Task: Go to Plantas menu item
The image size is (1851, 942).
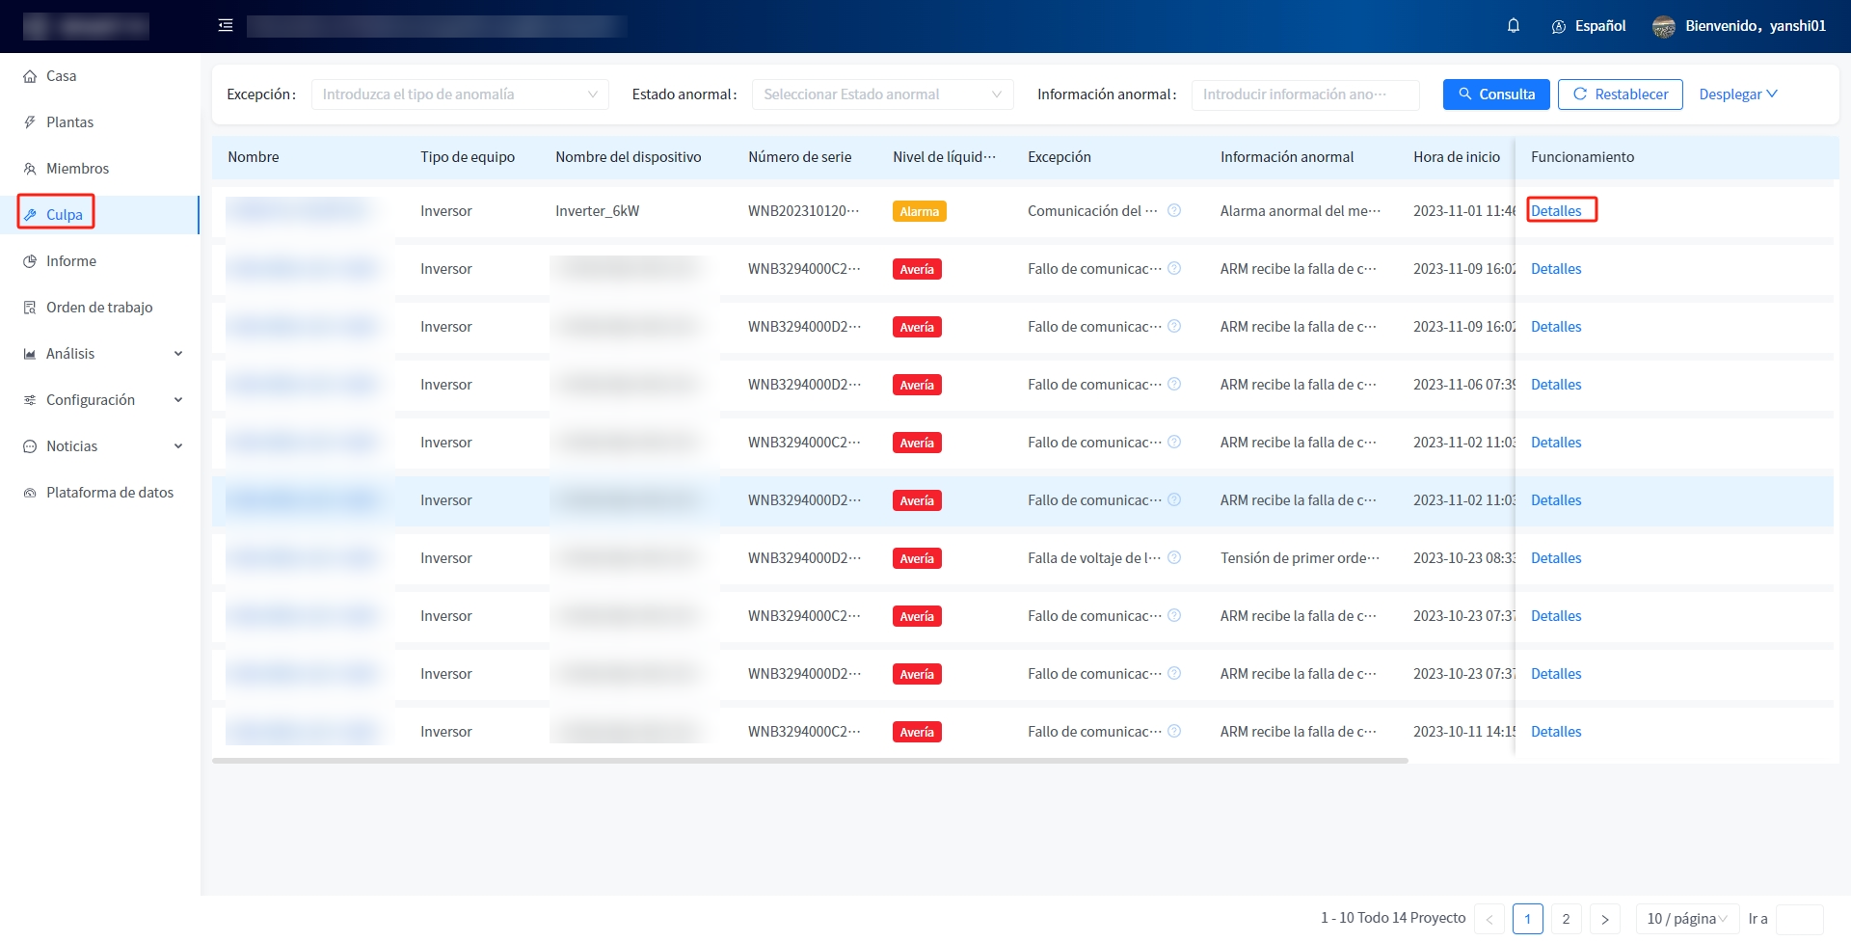Action: point(100,122)
